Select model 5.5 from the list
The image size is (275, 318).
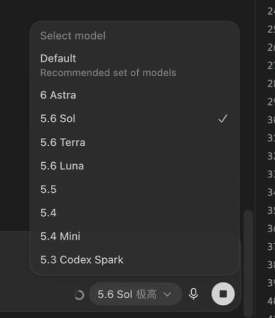click(x=135, y=190)
